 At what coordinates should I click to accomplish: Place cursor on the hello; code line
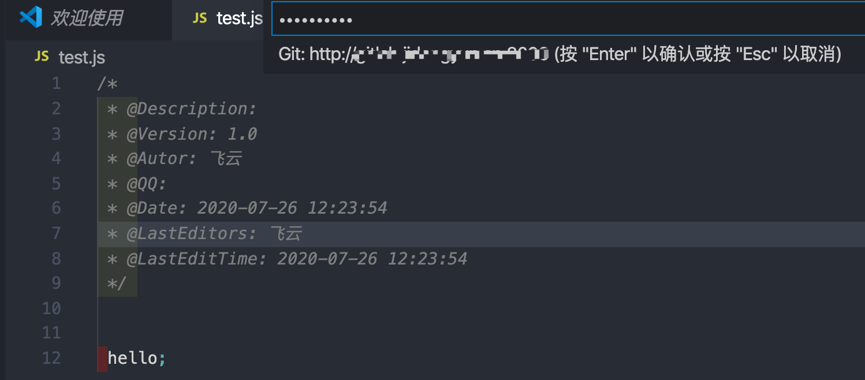(x=137, y=358)
